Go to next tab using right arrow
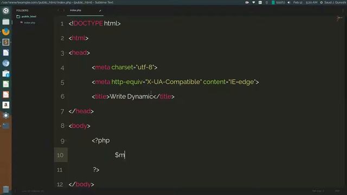 pos(64,10)
